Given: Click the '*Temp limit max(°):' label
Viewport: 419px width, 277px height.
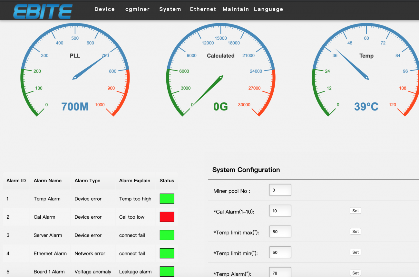Looking at the screenshot, I should pyautogui.click(x=236, y=233).
